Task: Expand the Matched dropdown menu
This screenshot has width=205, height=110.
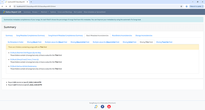Action: [x=45, y=12]
